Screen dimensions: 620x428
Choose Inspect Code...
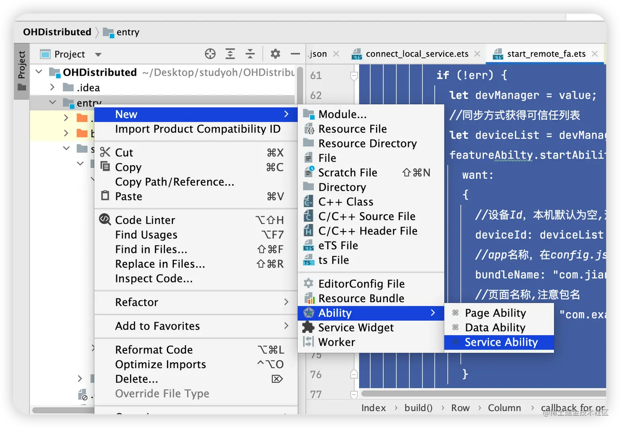point(196,278)
